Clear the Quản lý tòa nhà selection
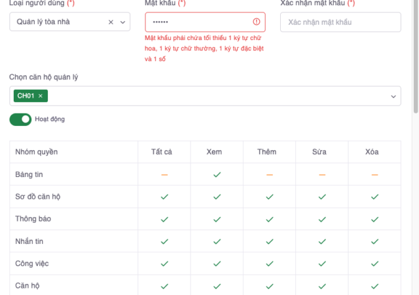Screen dimensions: 419x295 click(x=111, y=22)
